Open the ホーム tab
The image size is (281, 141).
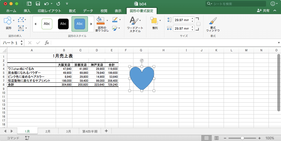point(11,11)
